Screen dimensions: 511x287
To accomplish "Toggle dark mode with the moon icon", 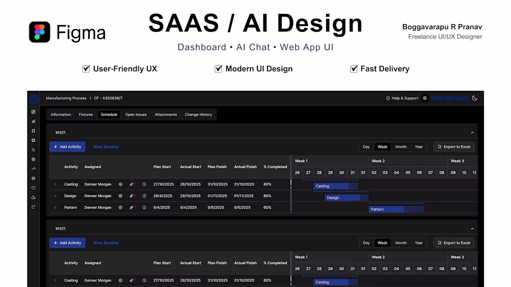I will tap(474, 98).
